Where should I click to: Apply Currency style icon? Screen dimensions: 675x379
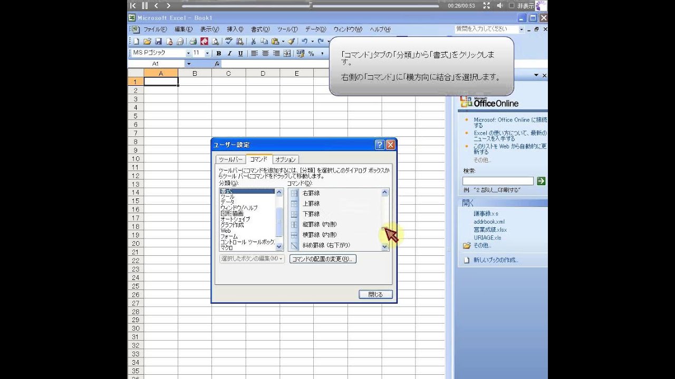pyautogui.click(x=301, y=53)
